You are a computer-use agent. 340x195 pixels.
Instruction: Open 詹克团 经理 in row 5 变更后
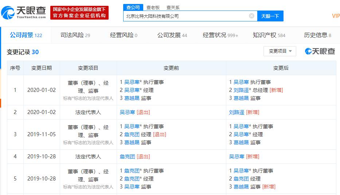241,179
